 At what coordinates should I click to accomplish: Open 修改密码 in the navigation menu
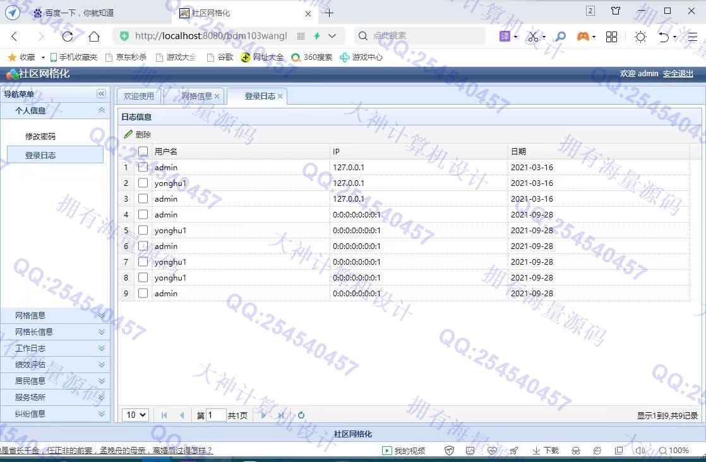coord(40,136)
